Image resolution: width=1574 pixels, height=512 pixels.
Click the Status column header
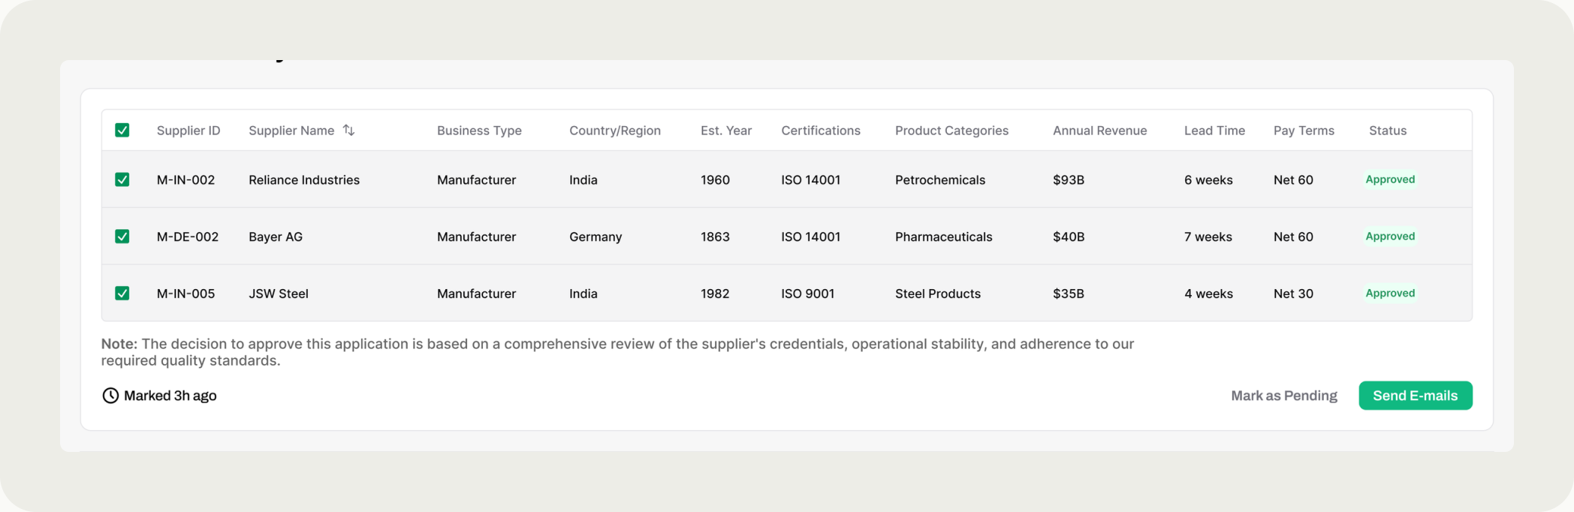tap(1388, 131)
